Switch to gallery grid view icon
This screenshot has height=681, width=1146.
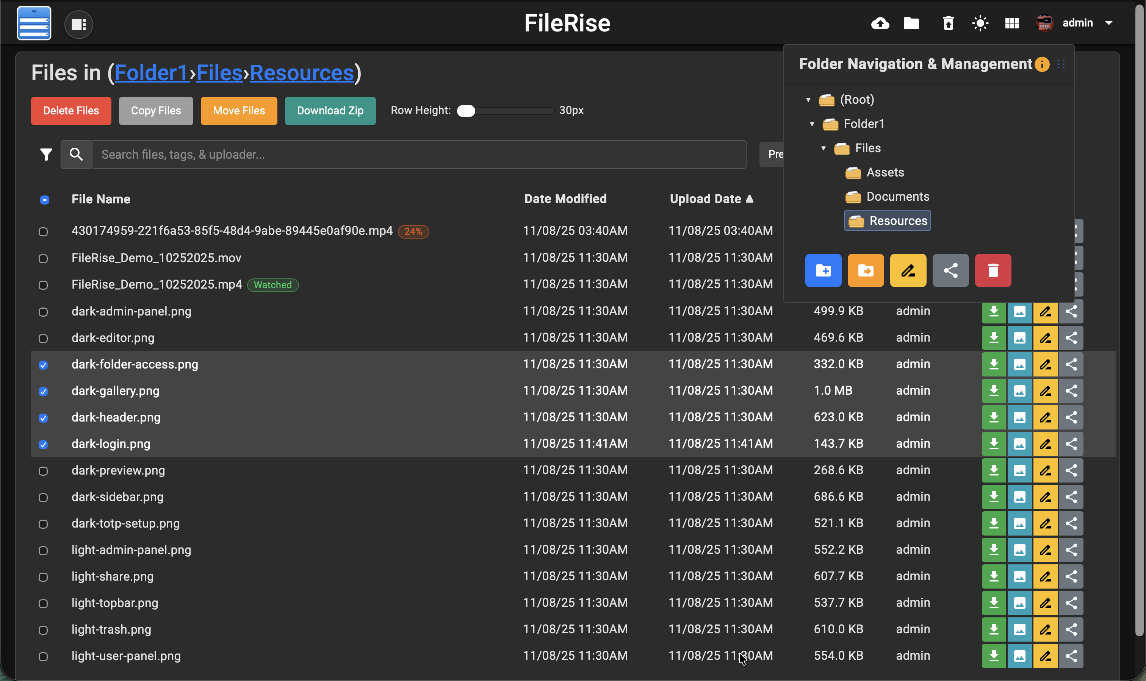(x=1011, y=23)
